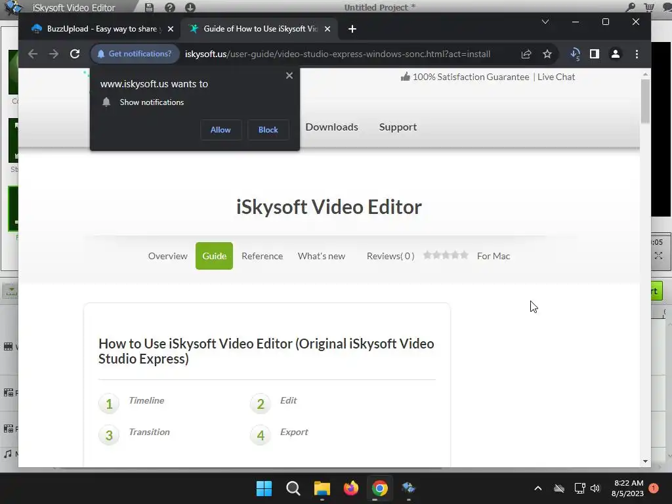Open Live Chat link
This screenshot has height=504, width=672.
coord(556,77)
